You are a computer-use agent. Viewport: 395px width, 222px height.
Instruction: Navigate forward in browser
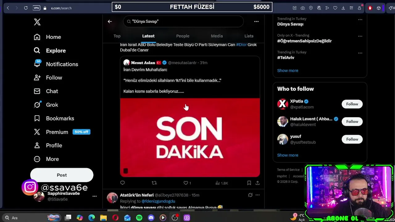coord(16,8)
